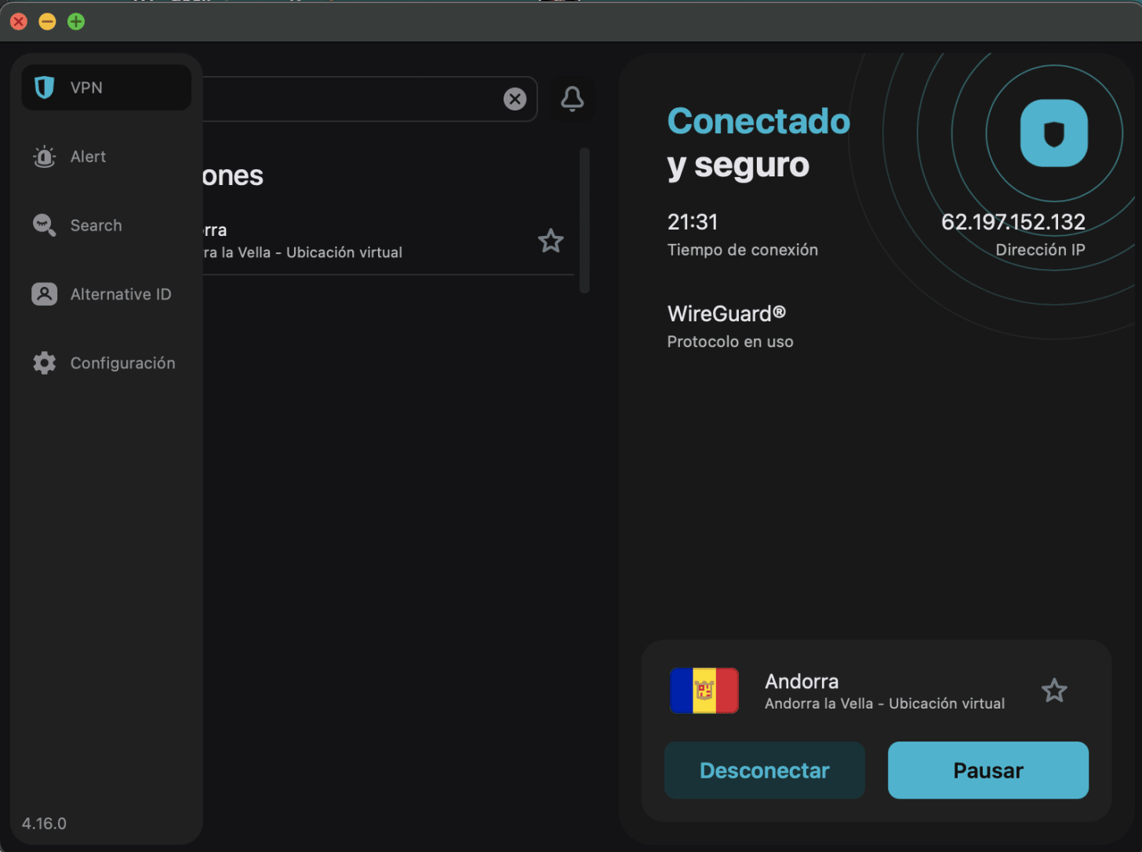Click the Search magnifier icon
The height and width of the screenshot is (852, 1142).
[x=44, y=226]
